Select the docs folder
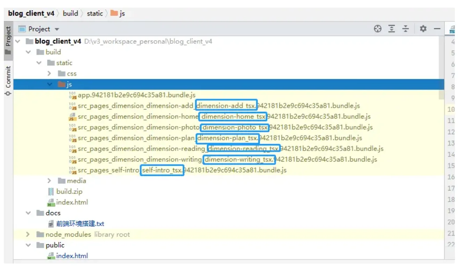The width and height of the screenshot is (458, 267). coord(53,213)
